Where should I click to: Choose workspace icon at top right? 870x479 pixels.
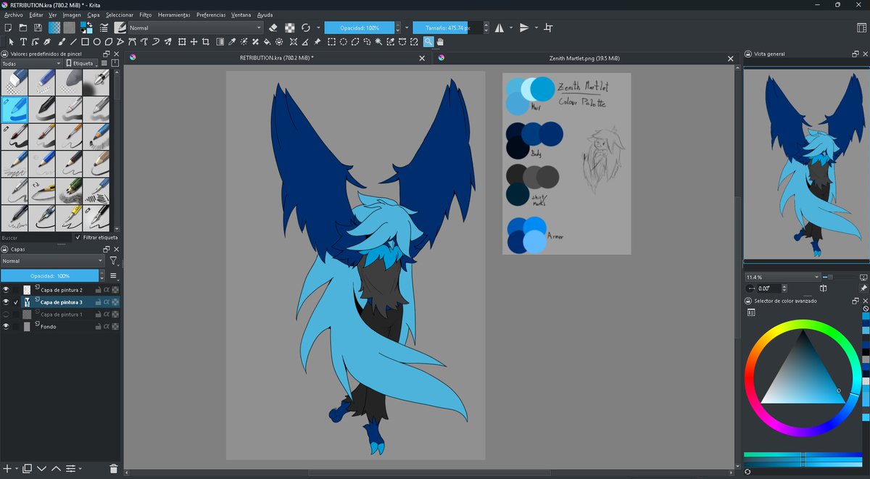tap(861, 28)
